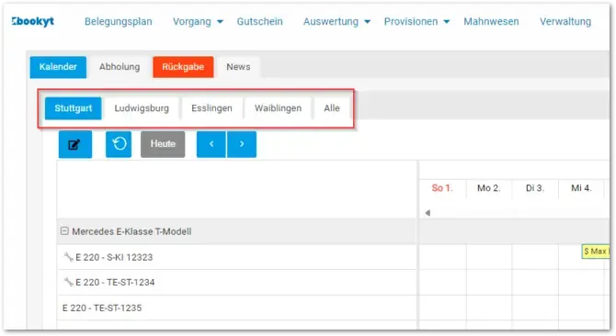Click wrench icon beside E 220 - S-KI 12323
This screenshot has width=616, height=336.
68,257
